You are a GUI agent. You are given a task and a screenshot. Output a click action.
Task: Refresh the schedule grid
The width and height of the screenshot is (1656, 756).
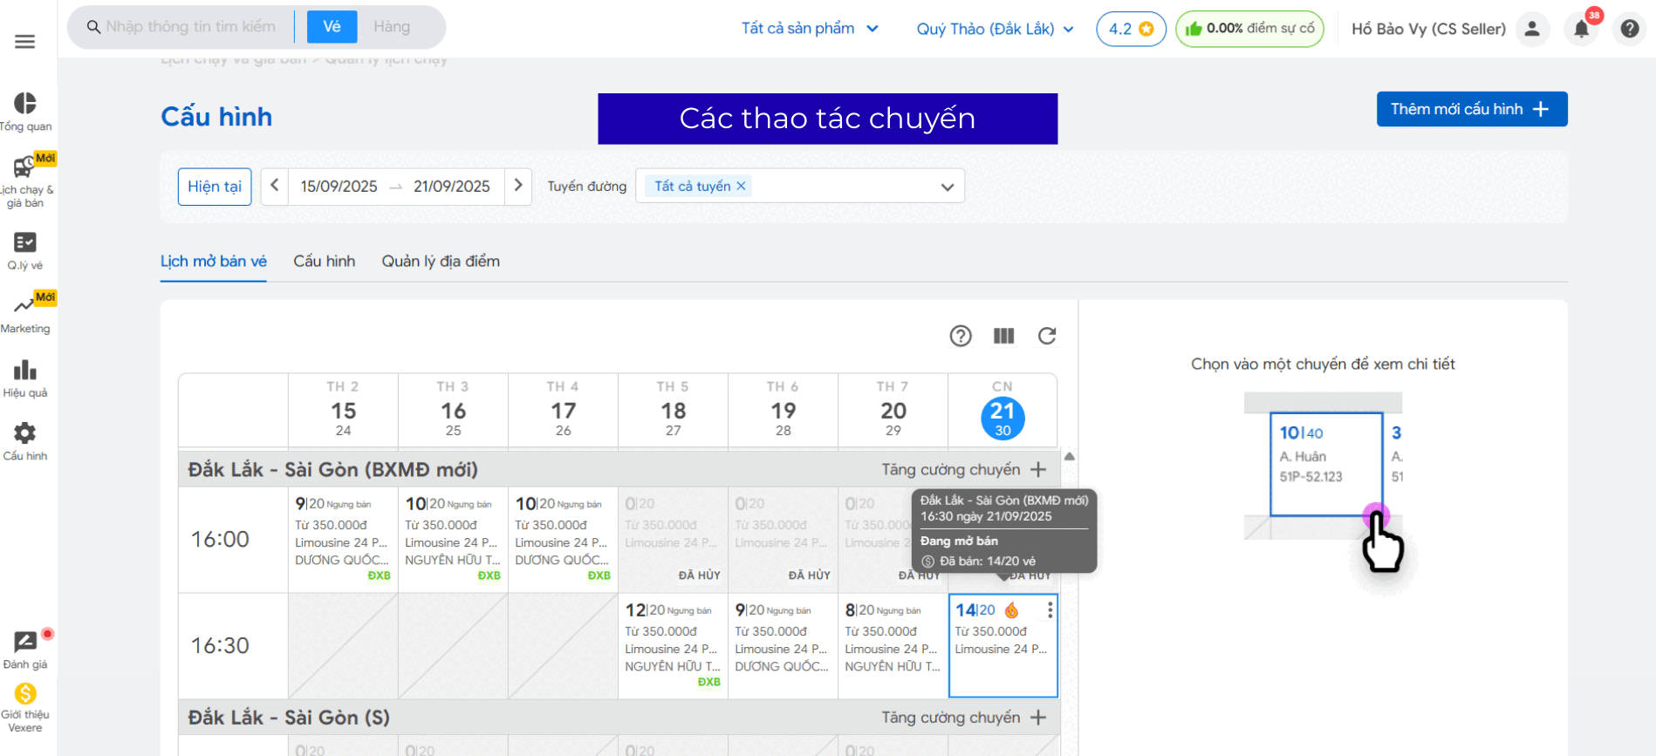coord(1047,336)
